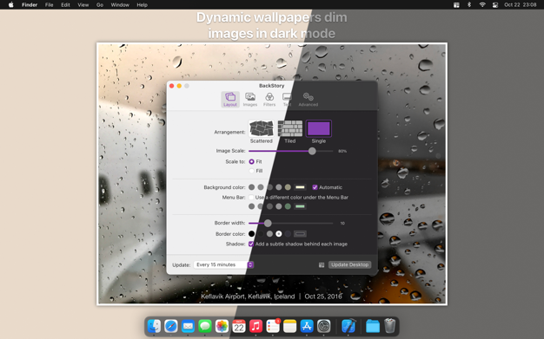The image size is (544, 339).
Task: Click the Oct 25, 2016 caption date
Action: pos(323,297)
